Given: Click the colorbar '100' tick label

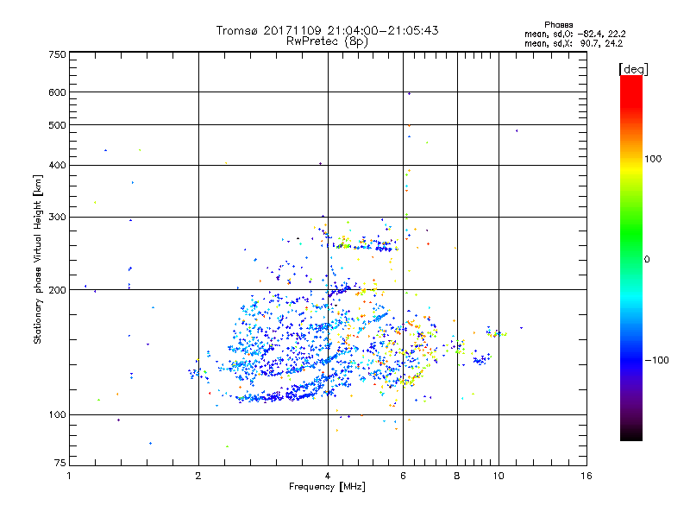Looking at the screenshot, I should (x=653, y=159).
